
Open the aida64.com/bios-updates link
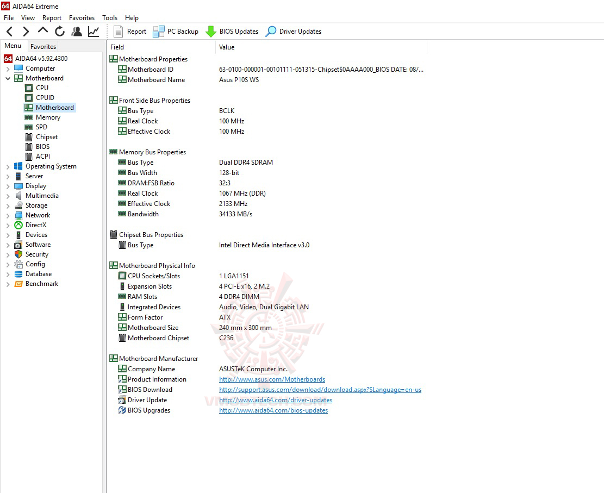tap(273, 410)
